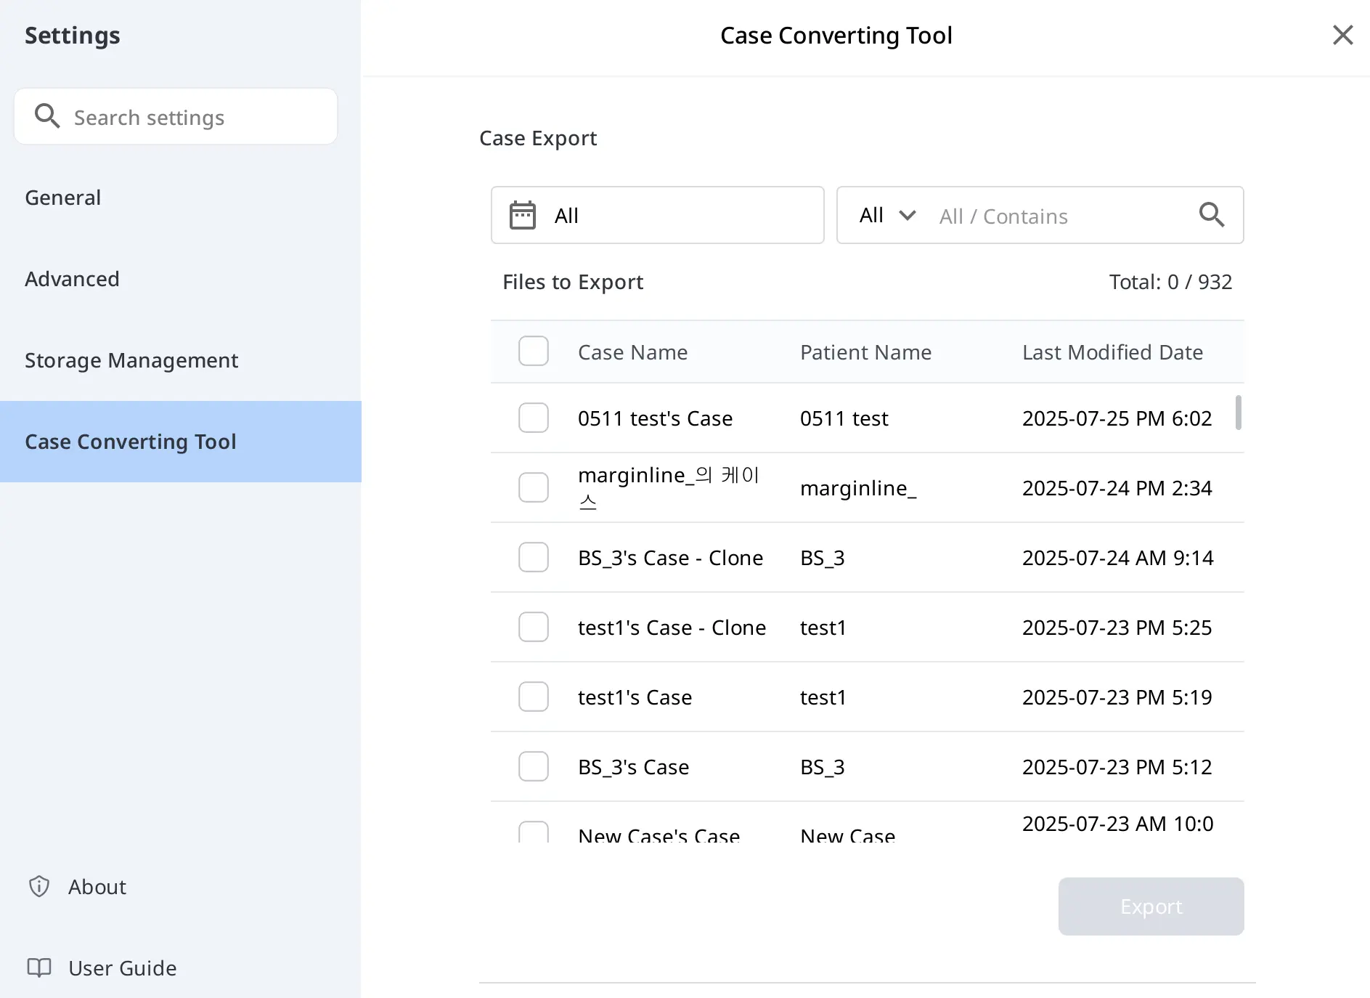The image size is (1370, 998).
Task: Click the info icon next to About
Action: [38, 886]
